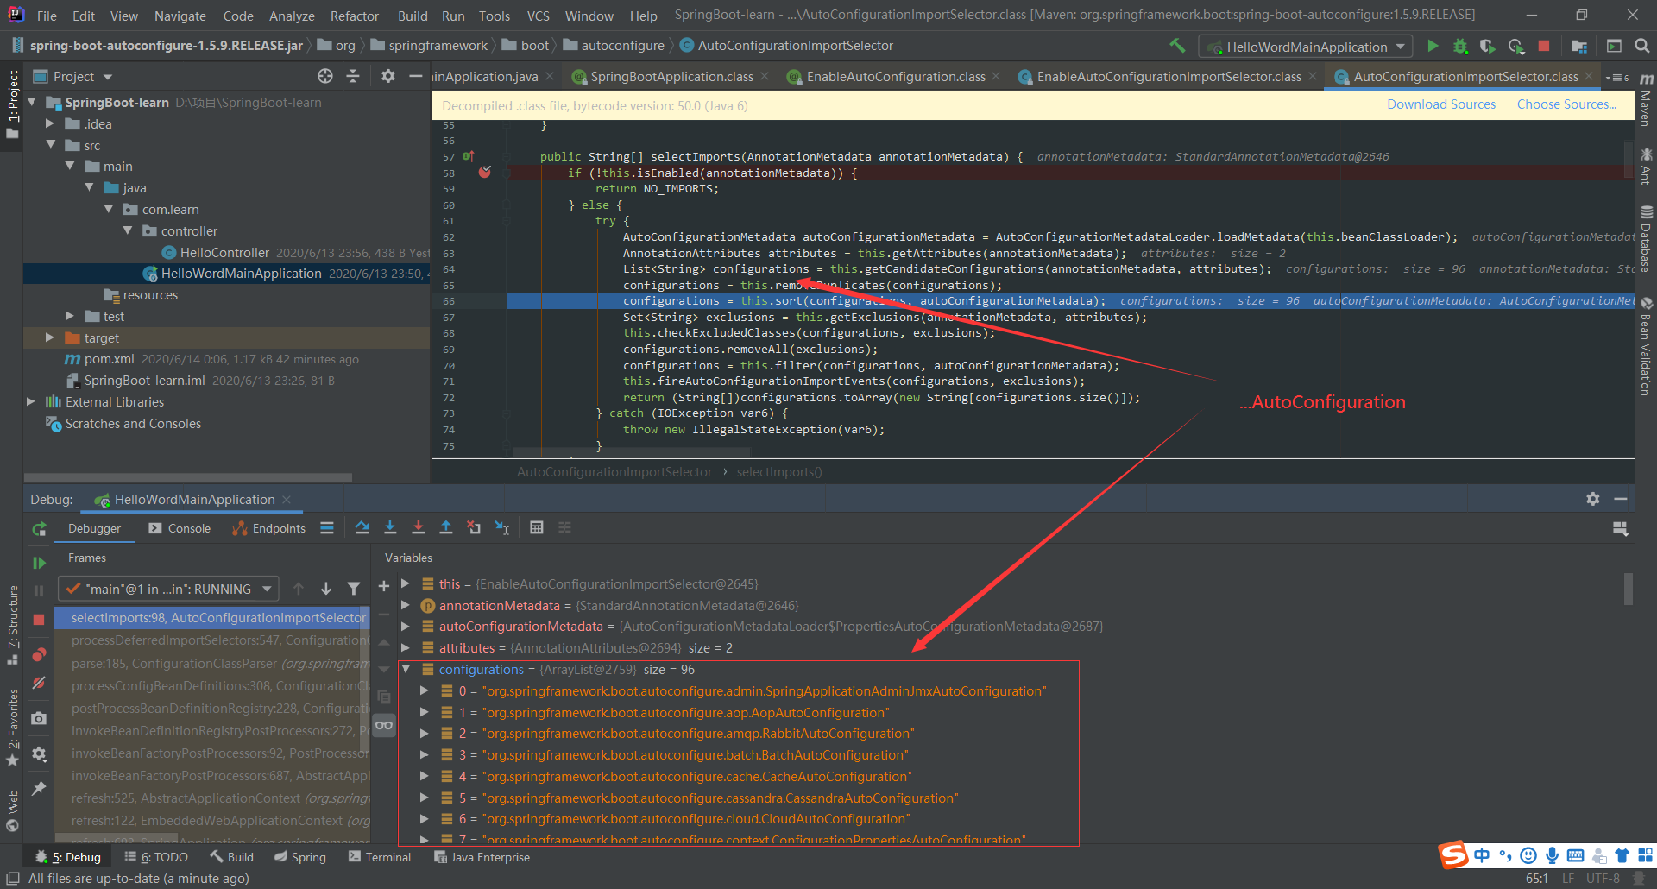The image size is (1657, 889).
Task: Collapse all in the Project panel
Action: click(353, 76)
